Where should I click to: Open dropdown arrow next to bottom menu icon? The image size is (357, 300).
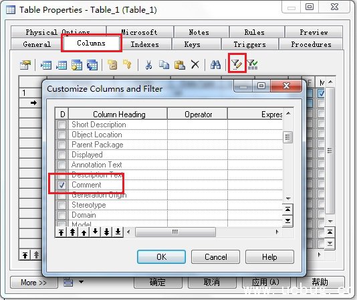click(81, 282)
